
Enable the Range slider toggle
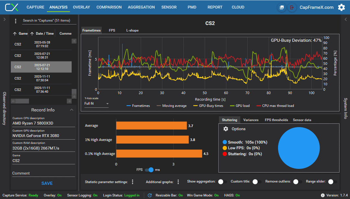332,181
